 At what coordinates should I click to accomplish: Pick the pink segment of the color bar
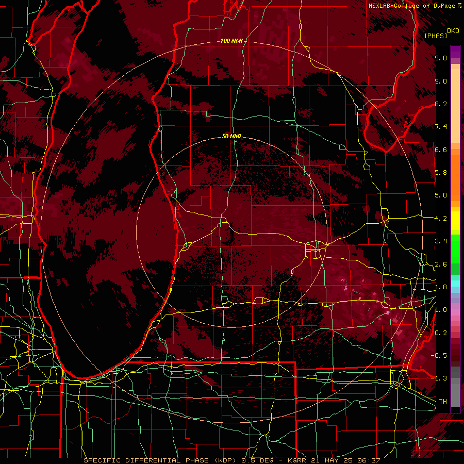[x=455, y=312]
